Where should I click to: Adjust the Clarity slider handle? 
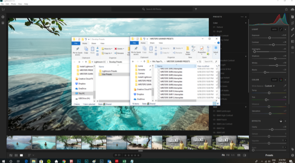[272, 129]
